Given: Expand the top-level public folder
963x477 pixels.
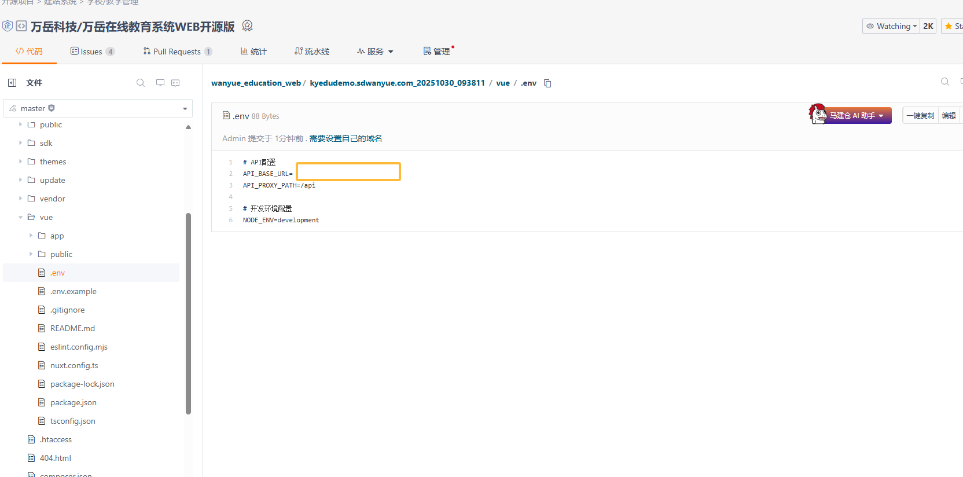Looking at the screenshot, I should (20, 124).
